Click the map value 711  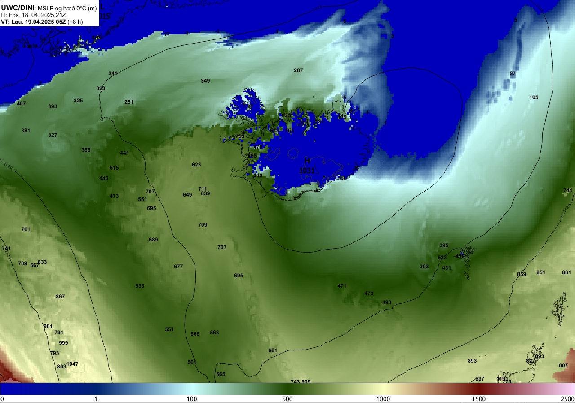[203, 189]
